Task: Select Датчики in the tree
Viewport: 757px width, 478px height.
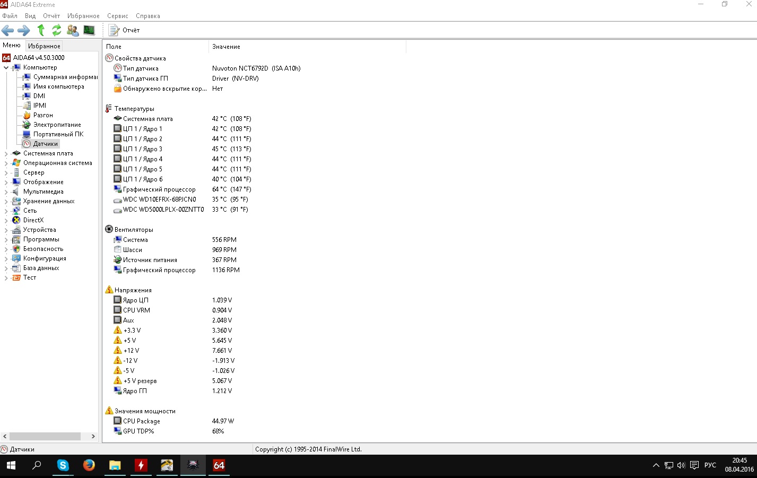Action: [46, 144]
